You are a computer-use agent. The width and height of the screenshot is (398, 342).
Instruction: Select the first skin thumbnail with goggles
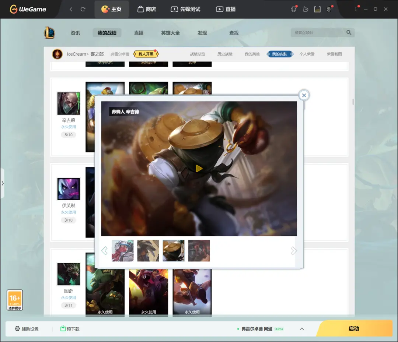[x=123, y=251]
